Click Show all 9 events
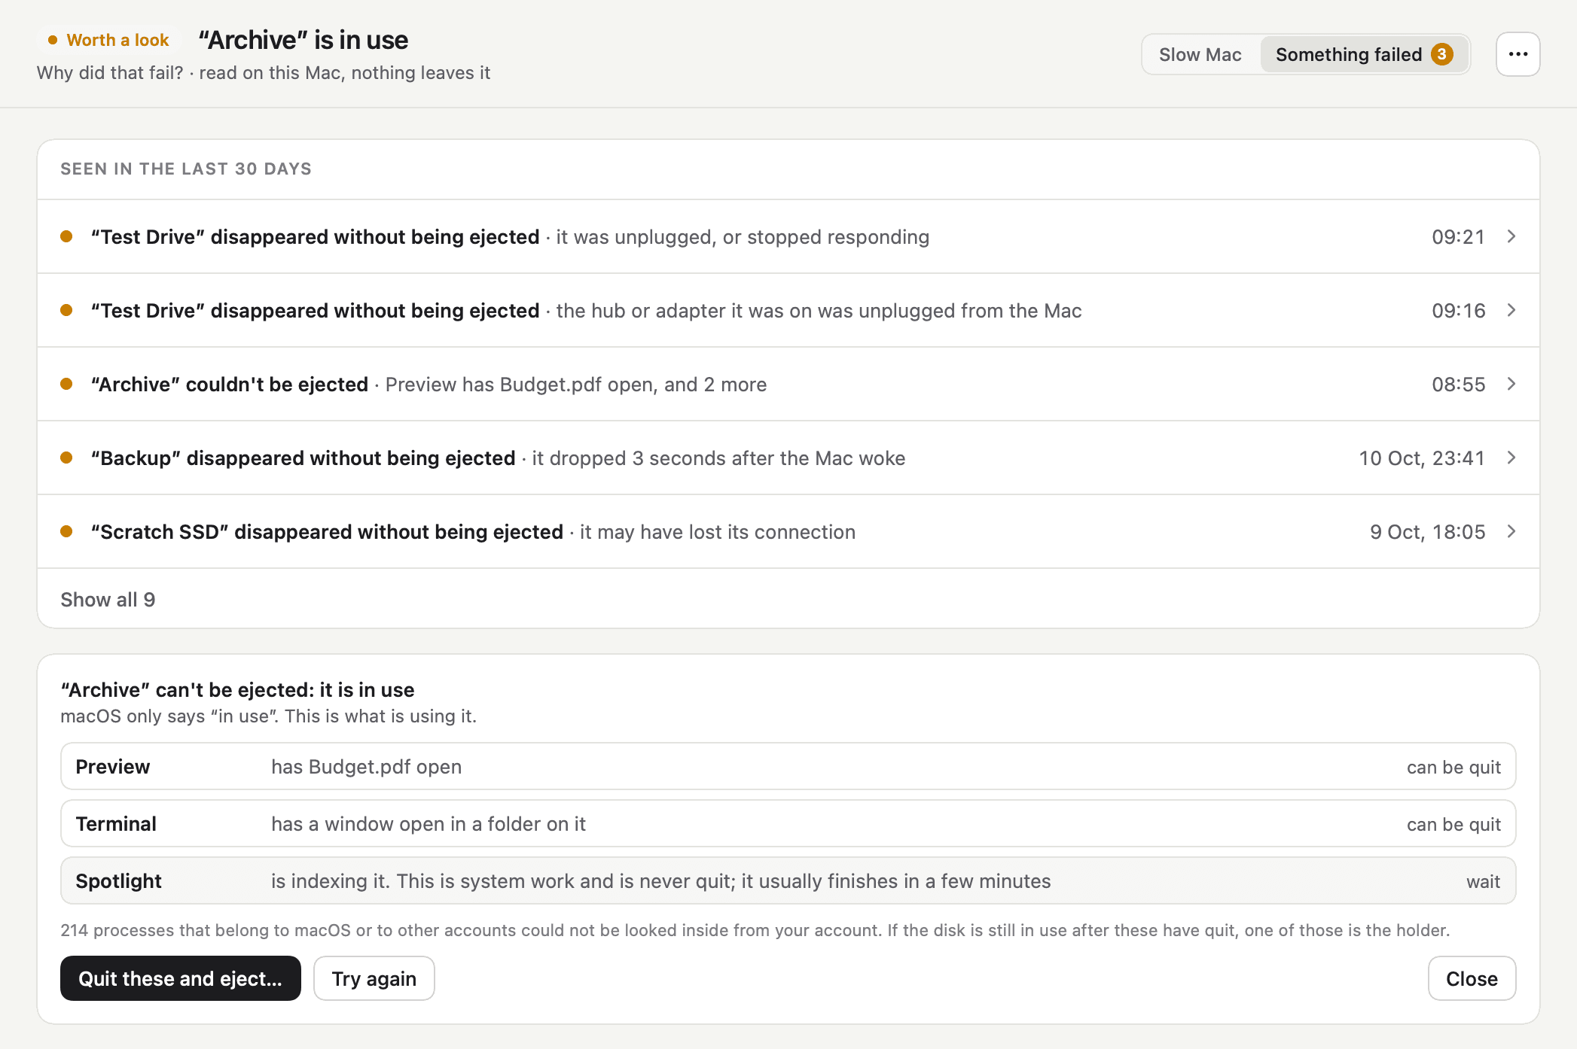Screen dimensions: 1577x1049 click(108, 599)
